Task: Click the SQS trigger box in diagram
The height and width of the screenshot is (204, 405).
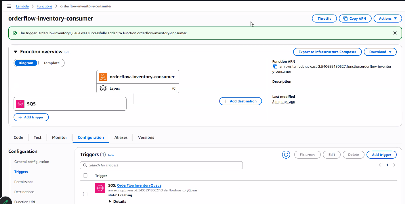Action: click(x=70, y=104)
